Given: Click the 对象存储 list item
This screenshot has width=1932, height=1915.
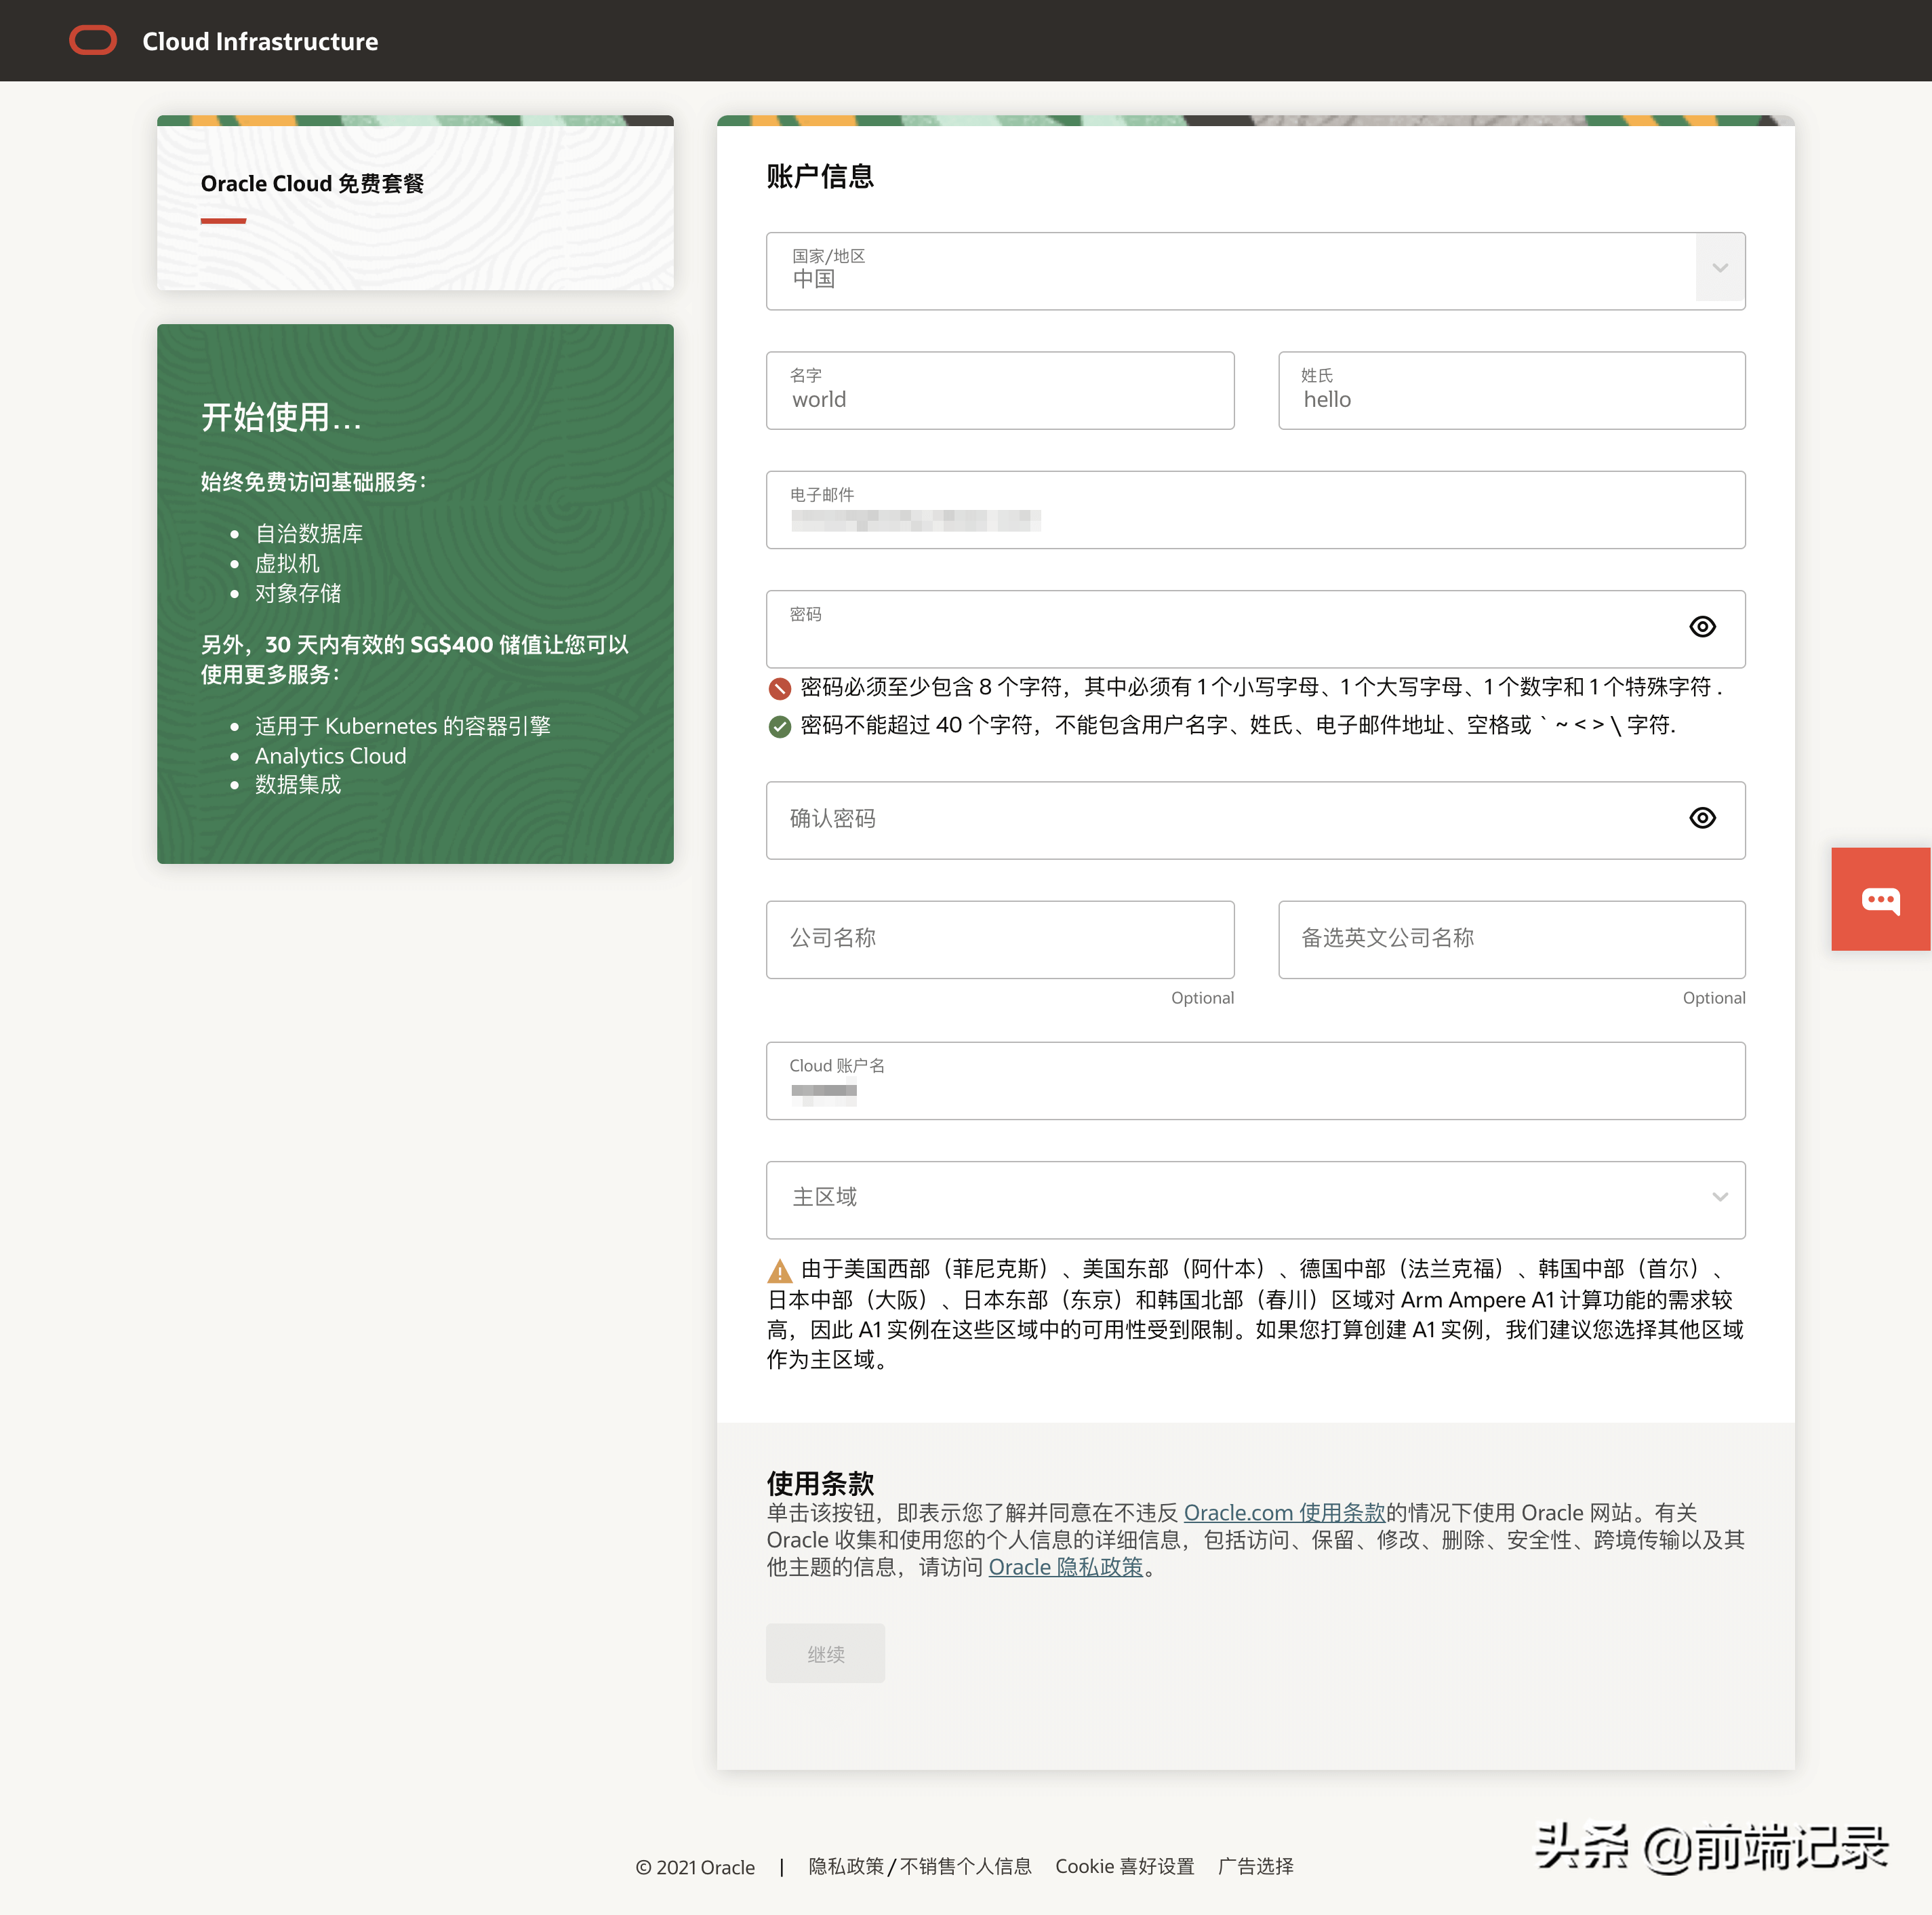Looking at the screenshot, I should (298, 593).
